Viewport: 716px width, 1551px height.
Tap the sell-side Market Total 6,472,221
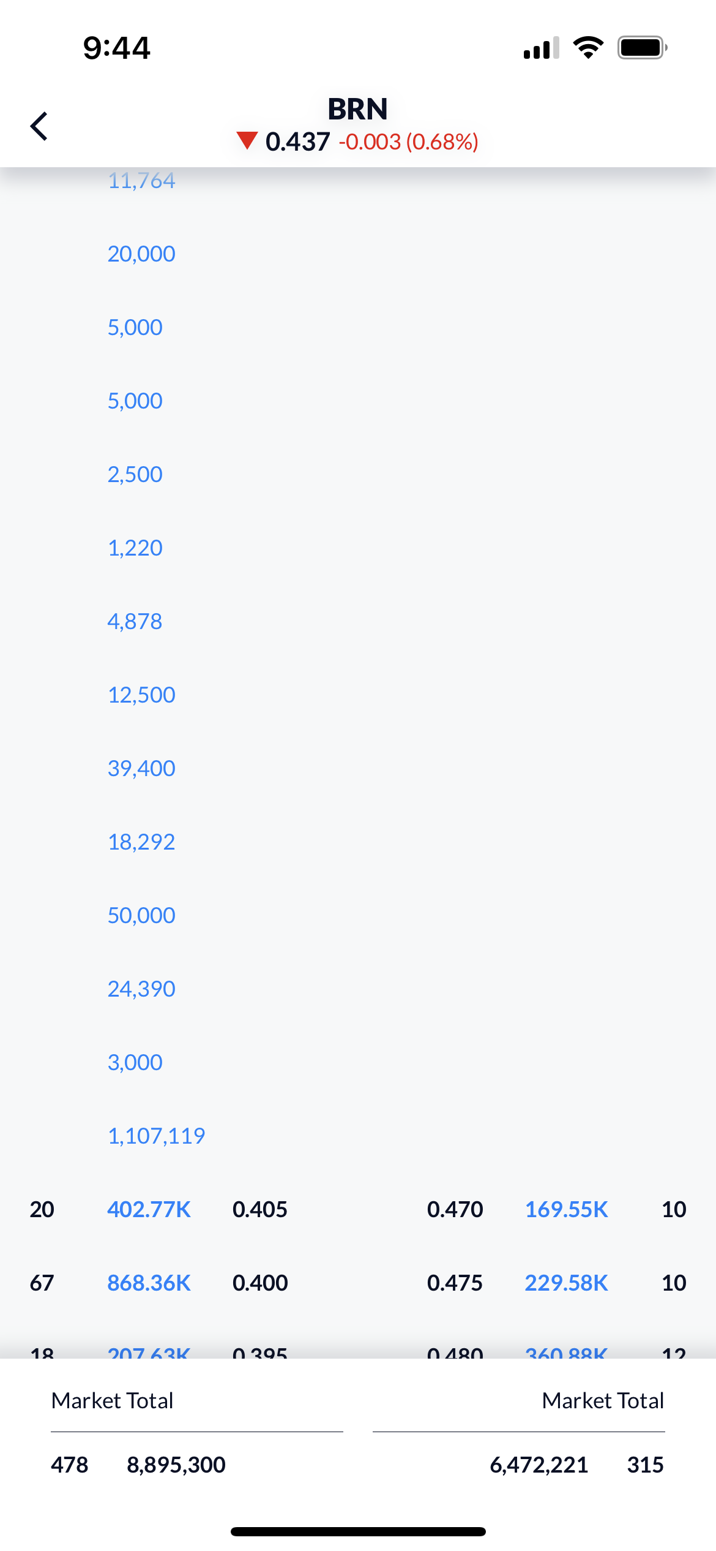tap(539, 1465)
